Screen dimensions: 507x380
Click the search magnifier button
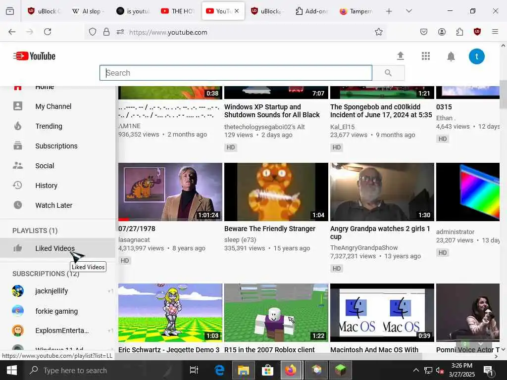388,73
